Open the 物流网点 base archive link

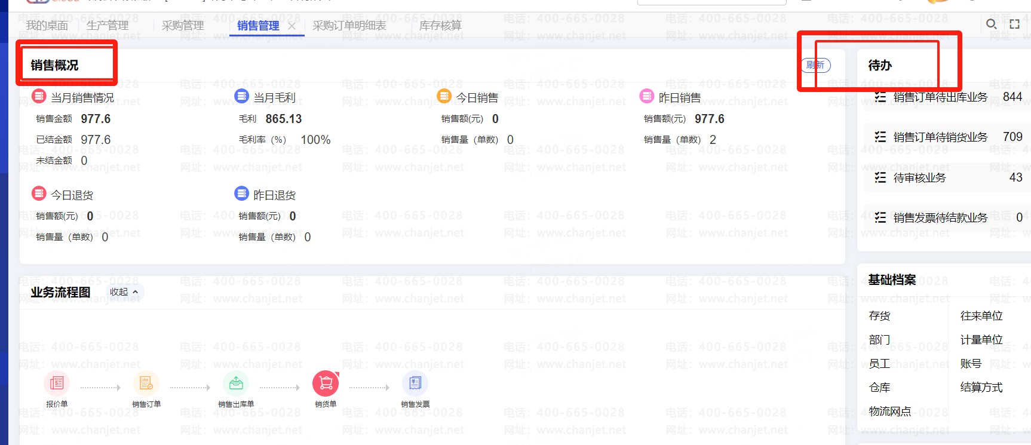point(890,412)
